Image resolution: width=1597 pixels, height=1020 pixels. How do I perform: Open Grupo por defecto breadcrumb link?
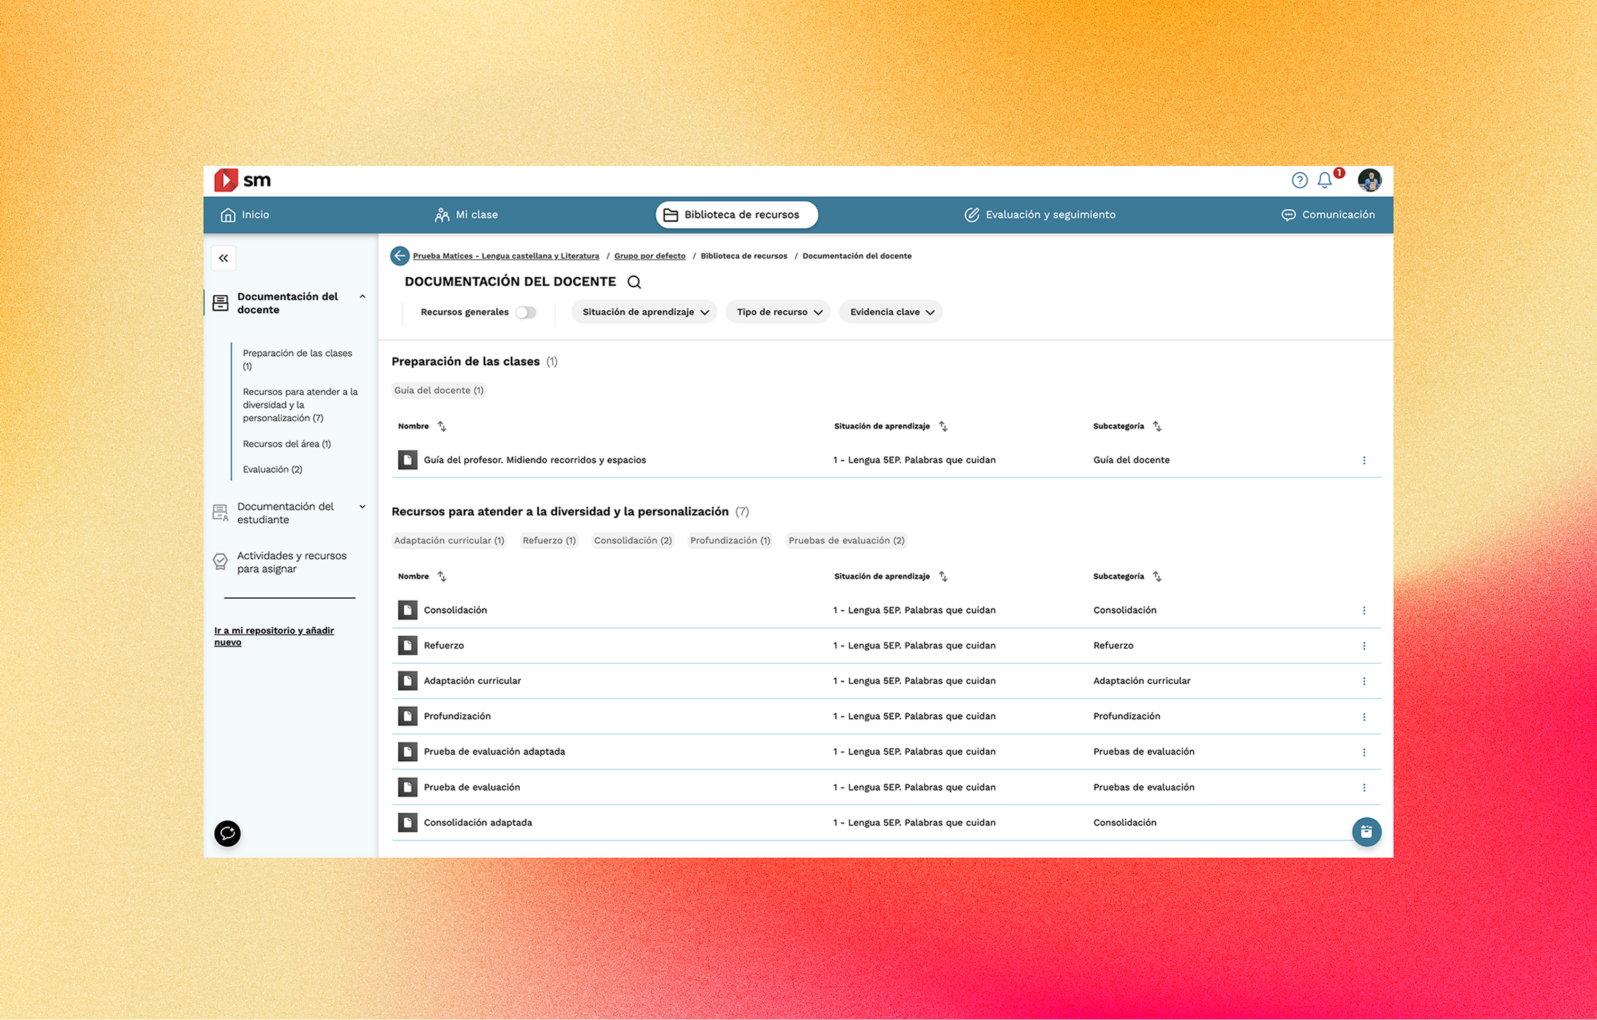click(x=649, y=256)
